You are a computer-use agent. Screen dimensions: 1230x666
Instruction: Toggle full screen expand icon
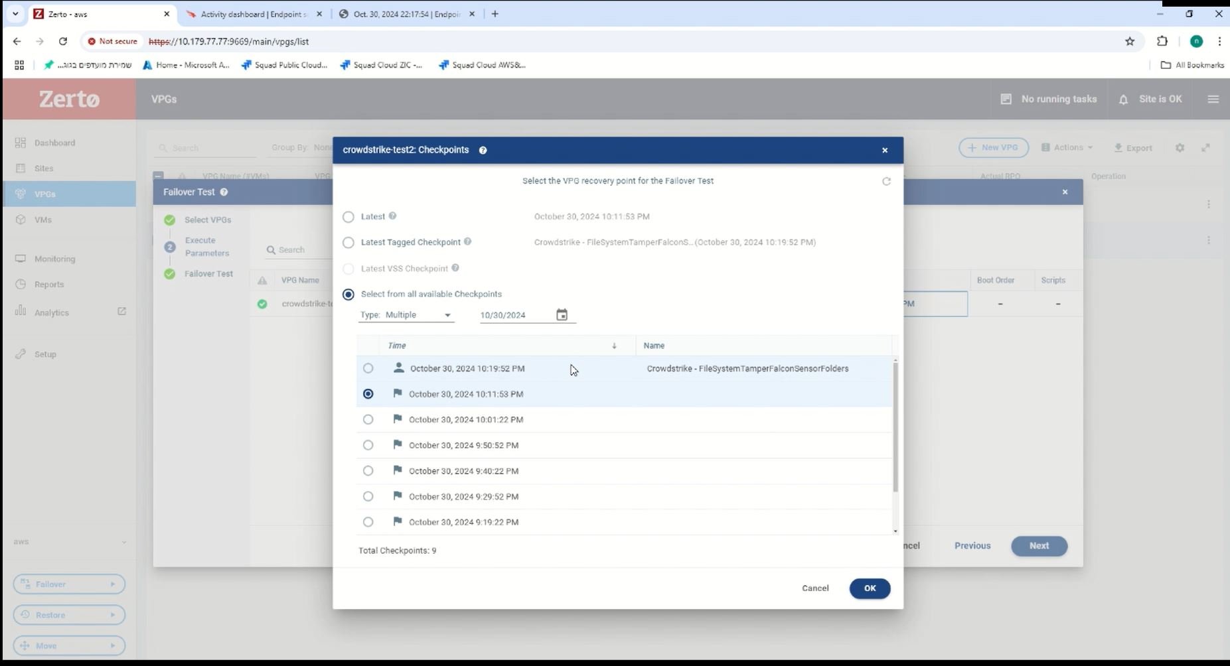point(1205,147)
